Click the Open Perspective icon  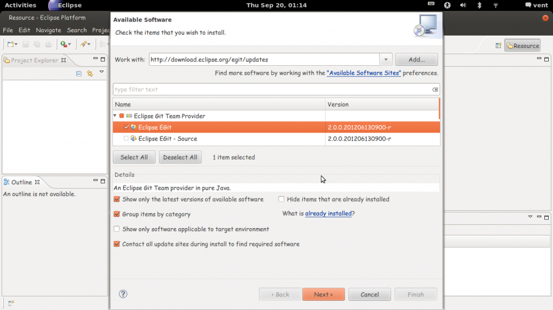pos(498,45)
